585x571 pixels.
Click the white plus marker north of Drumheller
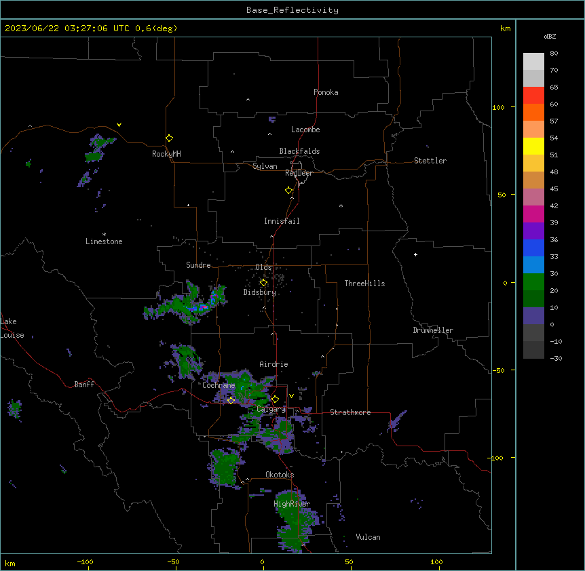point(415,254)
